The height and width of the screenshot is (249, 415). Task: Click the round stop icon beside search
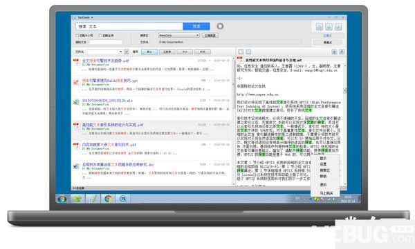click(220, 26)
